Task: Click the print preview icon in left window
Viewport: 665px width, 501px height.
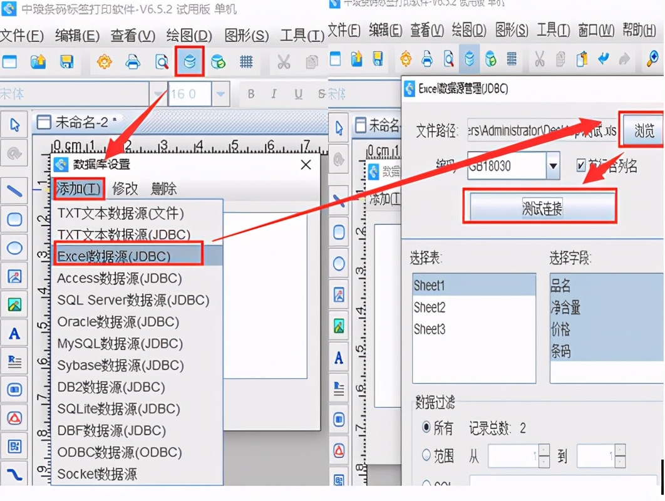Action: [x=162, y=62]
